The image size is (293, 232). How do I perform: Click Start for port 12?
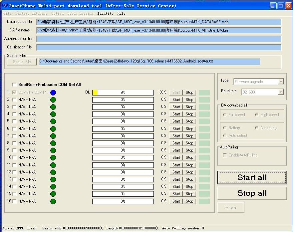tap(176, 172)
